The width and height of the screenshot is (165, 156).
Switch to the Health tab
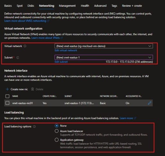[x=85, y=6]
